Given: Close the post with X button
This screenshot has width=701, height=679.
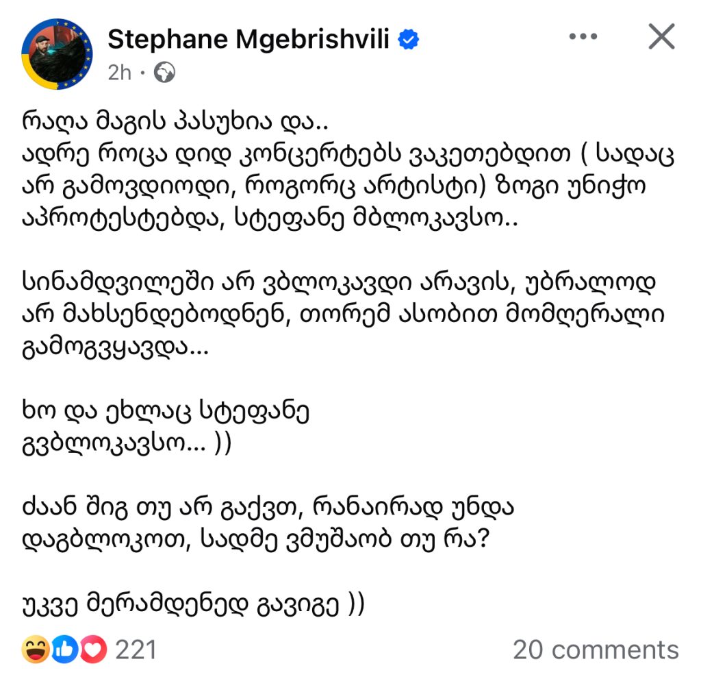Looking at the screenshot, I should (x=661, y=37).
